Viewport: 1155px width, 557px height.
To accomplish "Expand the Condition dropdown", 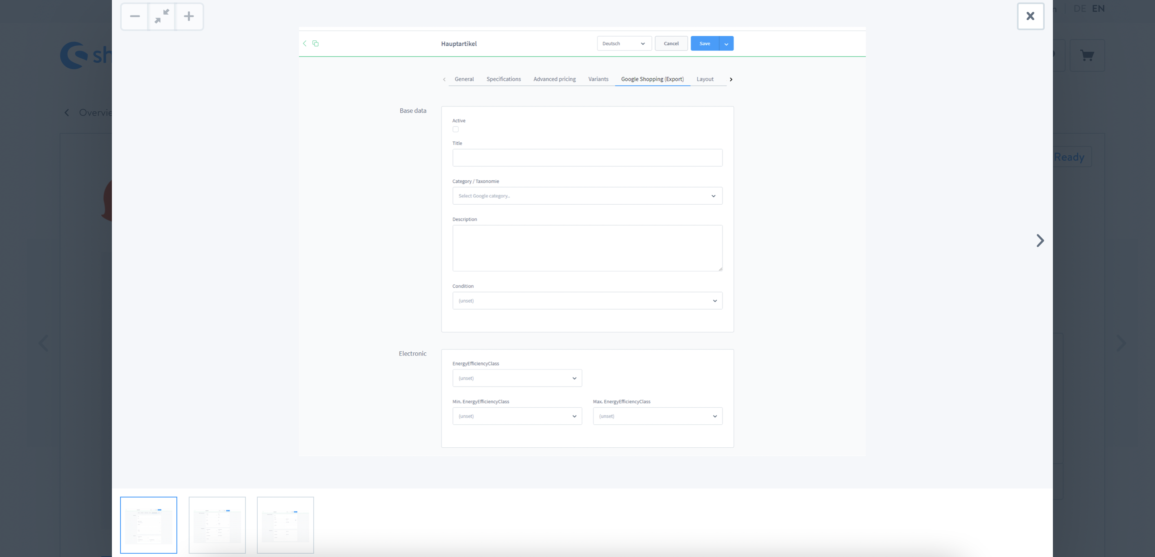I will (x=587, y=301).
